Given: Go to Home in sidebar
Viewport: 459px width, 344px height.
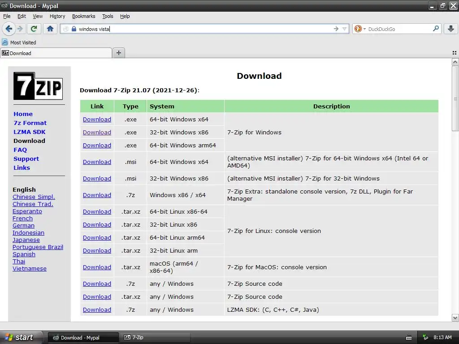Looking at the screenshot, I should pyautogui.click(x=23, y=114).
